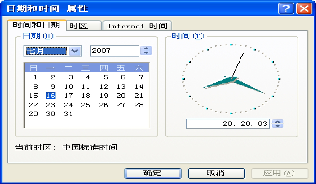Select day 22 in the calendar
This screenshot has width=316, height=184.
[x=33, y=105]
